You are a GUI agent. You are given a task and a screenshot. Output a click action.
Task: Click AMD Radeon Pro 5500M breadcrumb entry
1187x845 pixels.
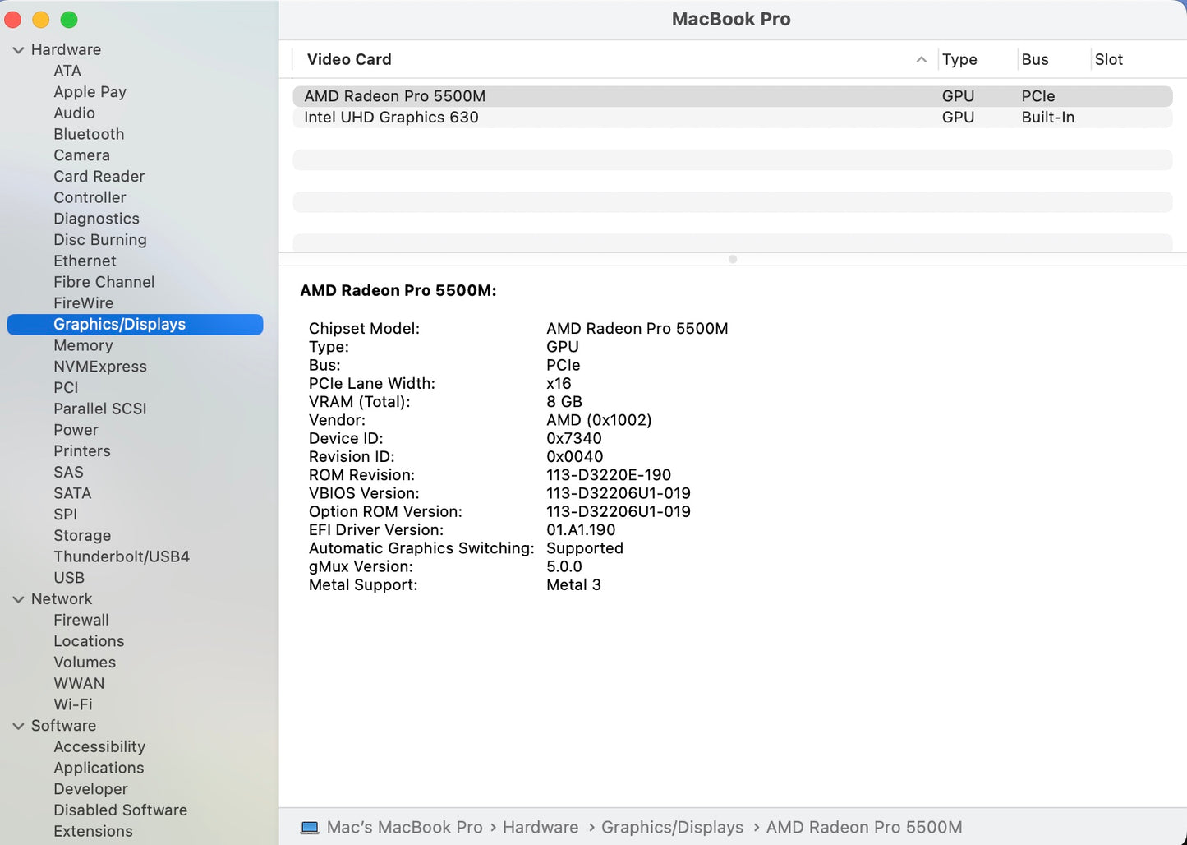[863, 827]
